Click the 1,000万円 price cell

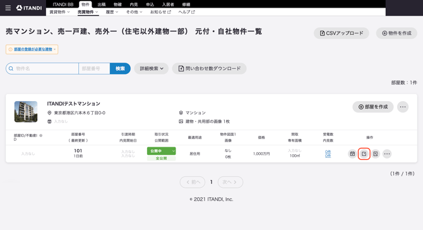click(261, 154)
